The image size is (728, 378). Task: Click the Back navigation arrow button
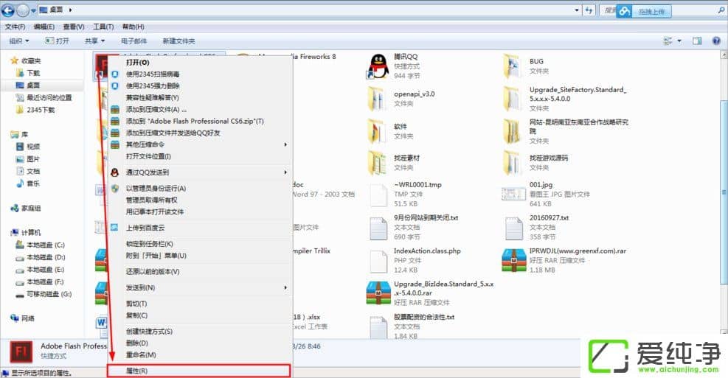[10, 11]
